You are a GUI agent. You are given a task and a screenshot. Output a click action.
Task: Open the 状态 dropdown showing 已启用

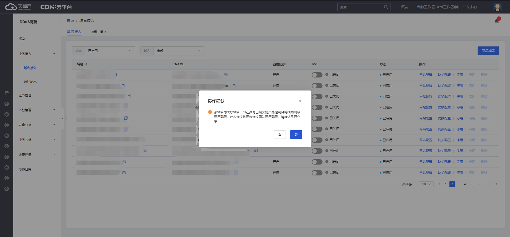tap(110, 51)
